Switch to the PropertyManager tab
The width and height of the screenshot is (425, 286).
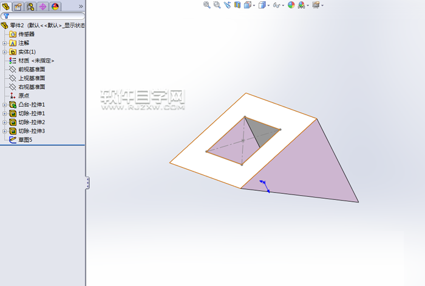(x=18, y=6)
